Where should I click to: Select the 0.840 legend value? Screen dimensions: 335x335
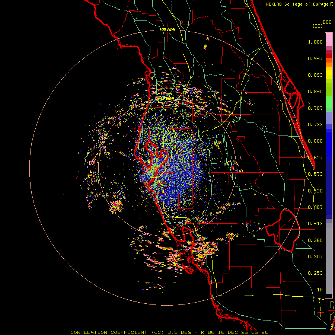point(315,92)
